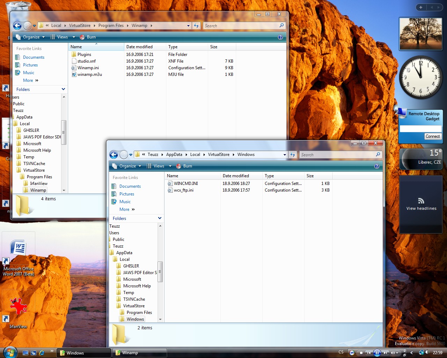
Task: Click the Forward arrow in the Winamp Explorer window
Action: pyautogui.click(x=27, y=26)
